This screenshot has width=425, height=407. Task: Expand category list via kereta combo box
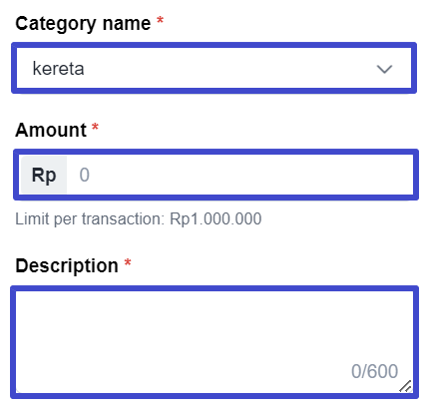(x=213, y=68)
